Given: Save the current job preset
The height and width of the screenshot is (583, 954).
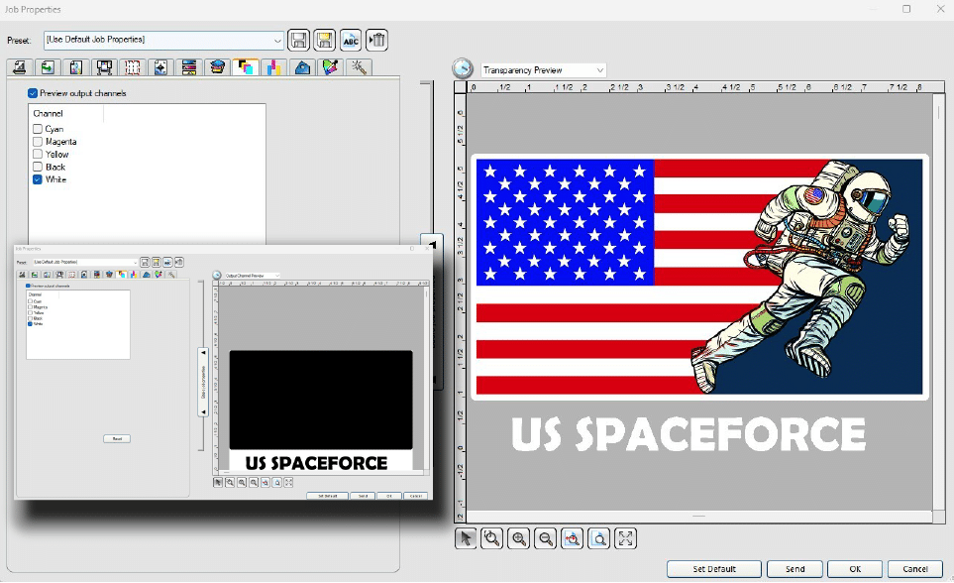Looking at the screenshot, I should pyautogui.click(x=298, y=41).
